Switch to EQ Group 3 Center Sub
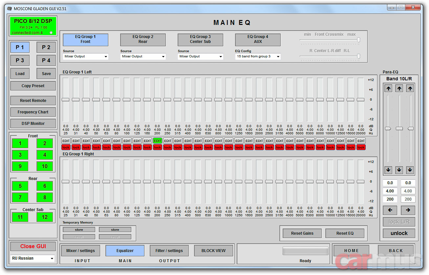The image size is (429, 275). [x=201, y=39]
